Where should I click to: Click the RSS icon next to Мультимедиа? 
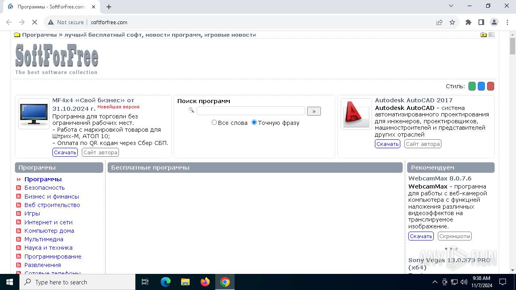[x=19, y=239]
